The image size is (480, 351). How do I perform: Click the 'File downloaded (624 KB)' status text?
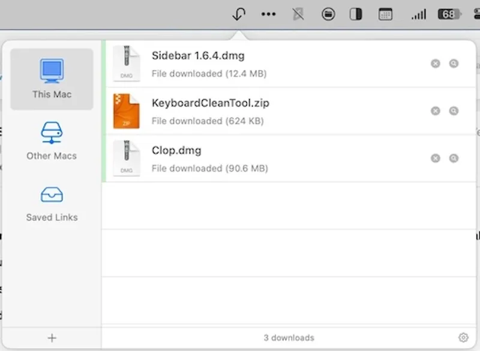[208, 121]
